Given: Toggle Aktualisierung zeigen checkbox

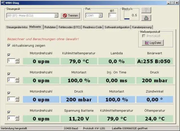Looking at the screenshot, I should 9,45.
